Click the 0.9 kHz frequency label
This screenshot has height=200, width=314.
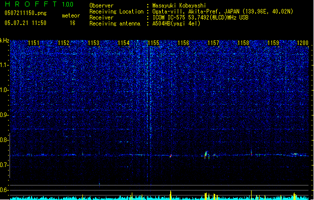[4, 115]
